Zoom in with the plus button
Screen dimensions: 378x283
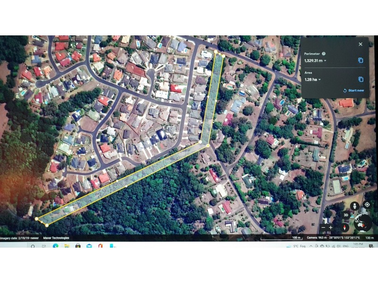coord(331,227)
